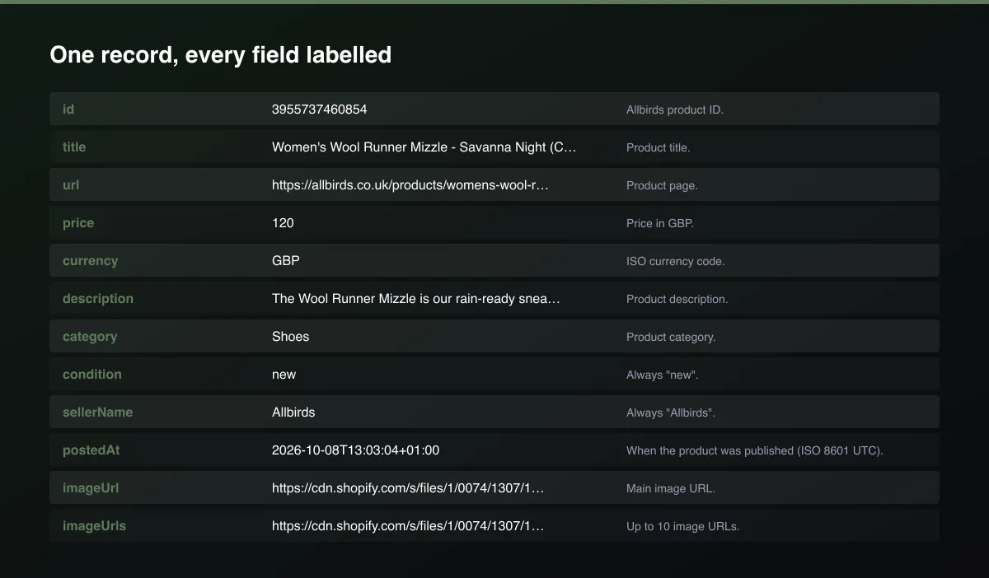This screenshot has width=989, height=578.
Task: Select the 'currency' field name
Action: coord(91,260)
